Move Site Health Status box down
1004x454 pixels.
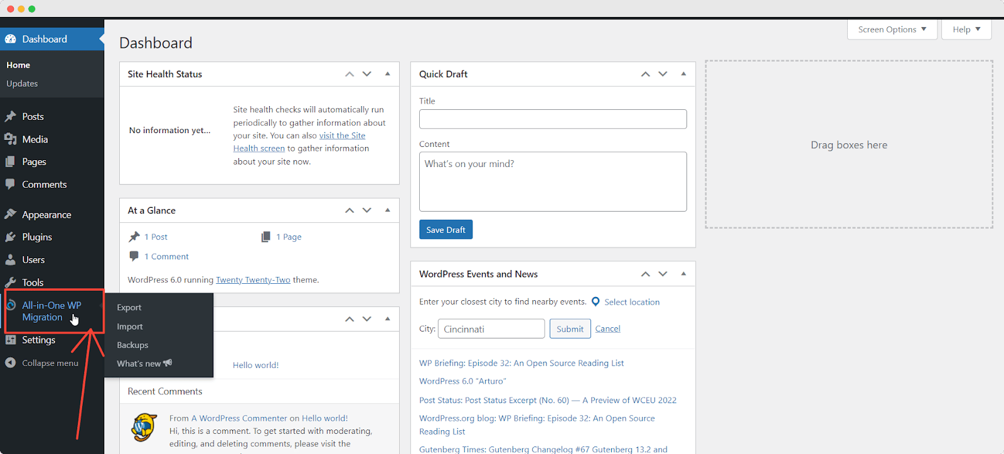(x=367, y=74)
